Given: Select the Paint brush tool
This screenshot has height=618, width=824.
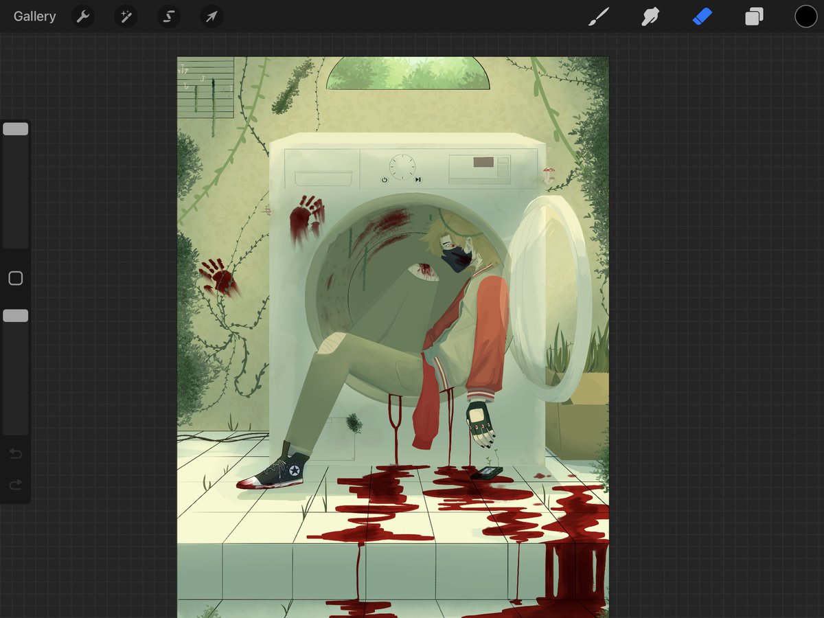Looking at the screenshot, I should (x=599, y=16).
